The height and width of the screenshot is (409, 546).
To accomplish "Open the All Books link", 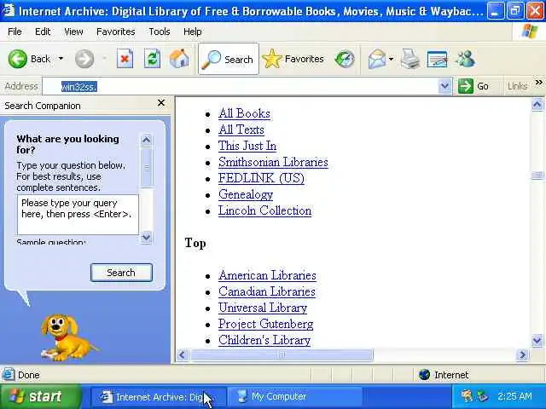I will pos(245,113).
